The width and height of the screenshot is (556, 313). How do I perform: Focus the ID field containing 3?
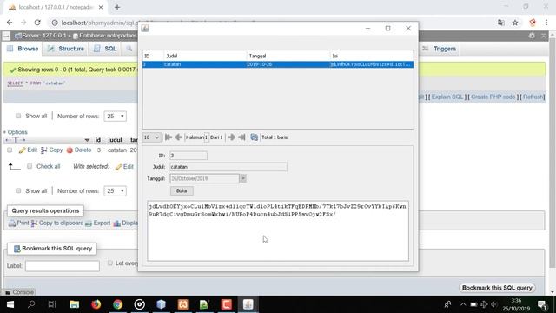coord(189,156)
